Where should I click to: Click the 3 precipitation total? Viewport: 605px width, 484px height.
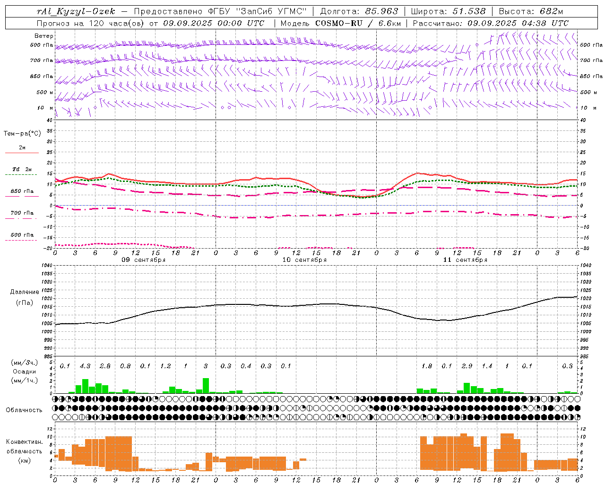point(206,366)
